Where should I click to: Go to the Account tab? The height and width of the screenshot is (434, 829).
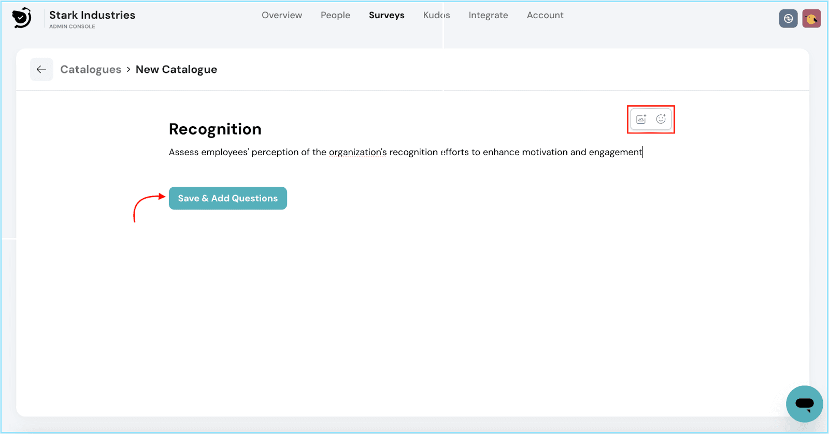pyautogui.click(x=545, y=16)
